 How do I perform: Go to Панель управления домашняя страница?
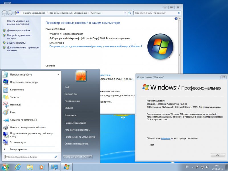pos(19,23)
